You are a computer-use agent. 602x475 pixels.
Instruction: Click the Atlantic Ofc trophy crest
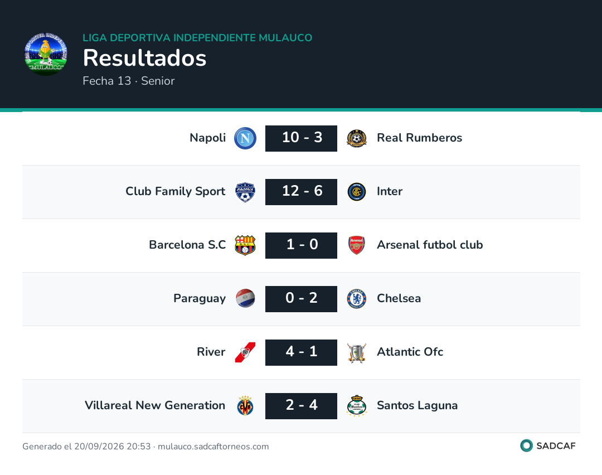click(357, 353)
